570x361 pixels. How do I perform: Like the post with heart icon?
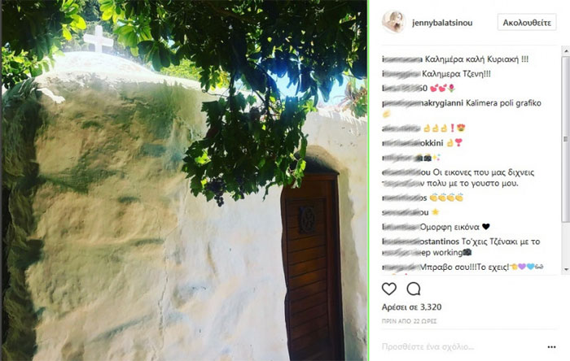pyautogui.click(x=389, y=289)
